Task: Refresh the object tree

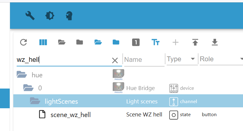Action: click(x=24, y=42)
